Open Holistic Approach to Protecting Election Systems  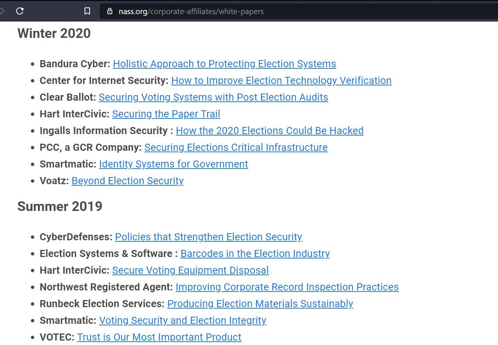point(224,64)
